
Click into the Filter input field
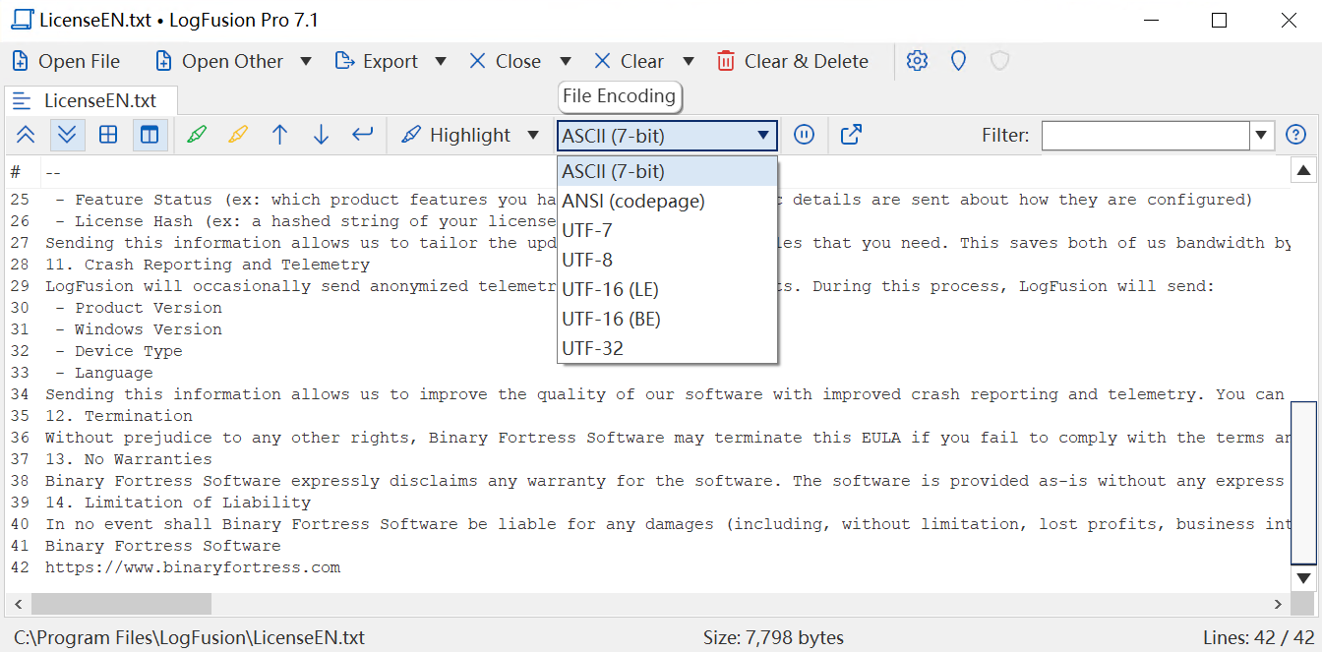coord(1146,135)
